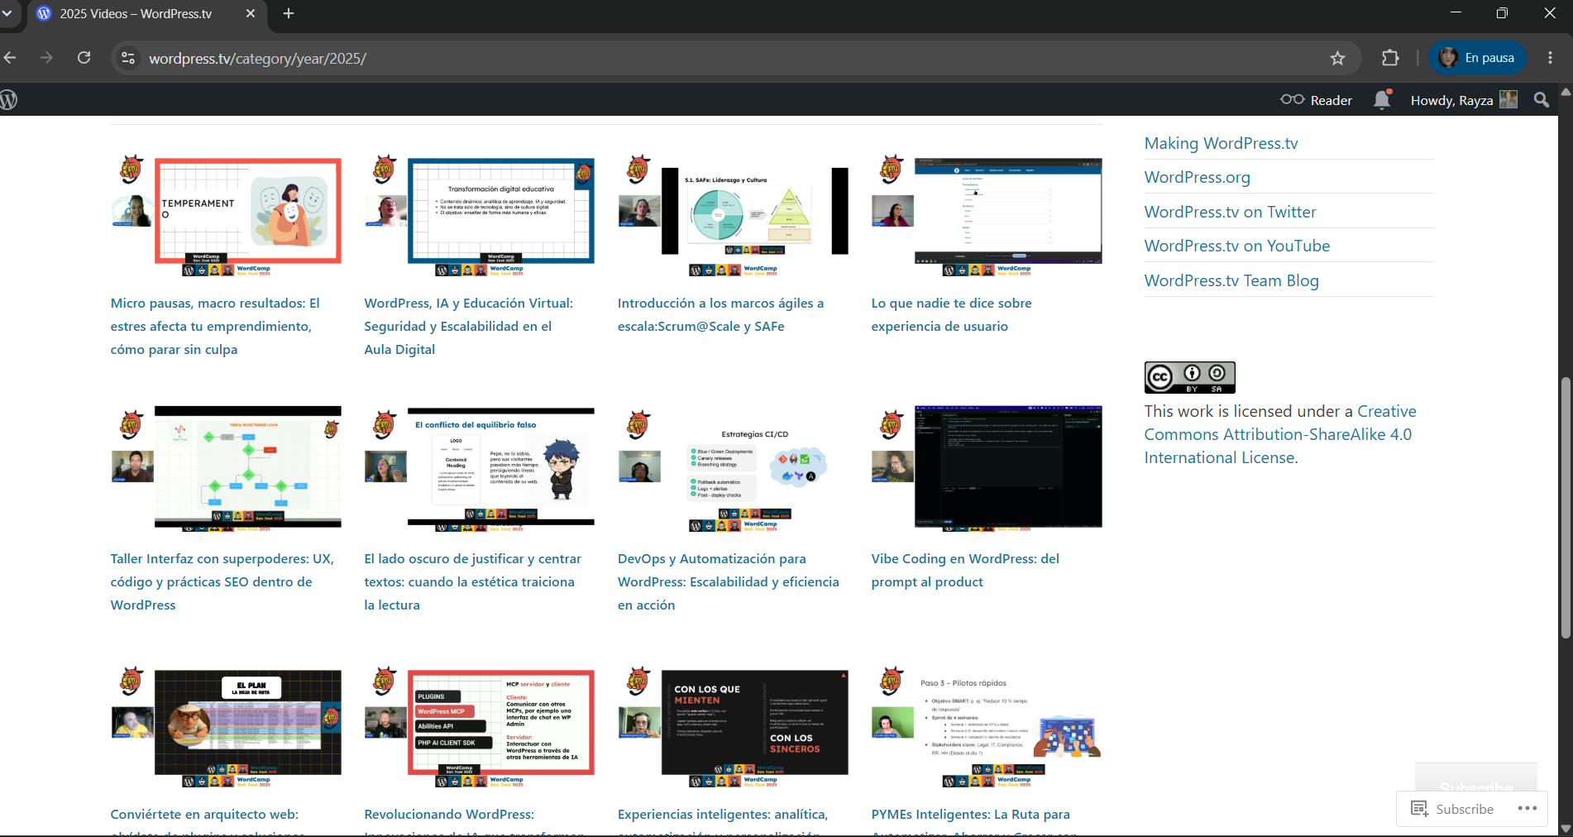
Task: Click the Creative Commons BY-SA badge
Action: point(1189,377)
